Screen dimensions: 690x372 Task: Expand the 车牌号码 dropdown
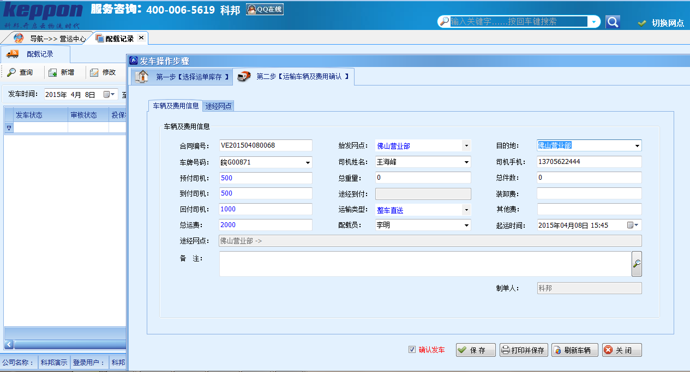[308, 162]
